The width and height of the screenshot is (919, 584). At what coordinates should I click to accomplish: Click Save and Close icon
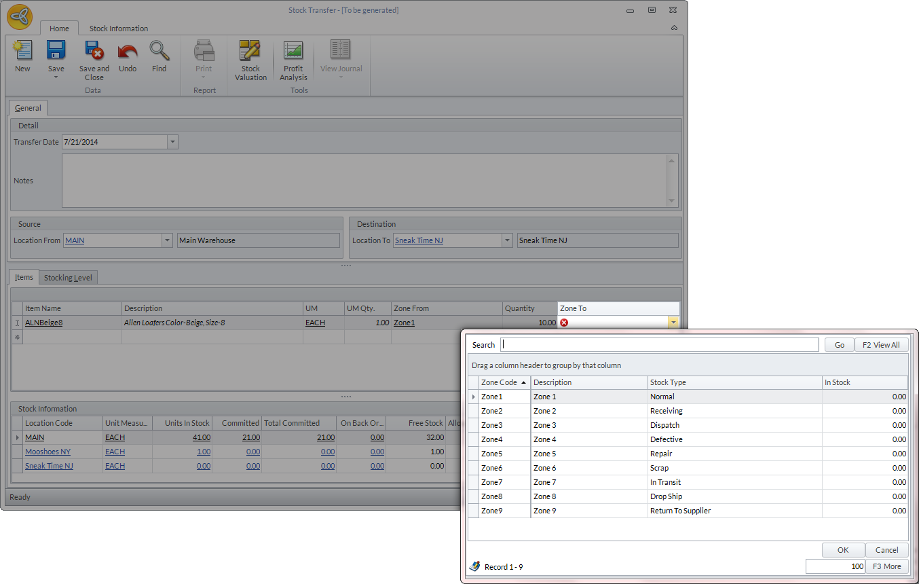pyautogui.click(x=94, y=52)
